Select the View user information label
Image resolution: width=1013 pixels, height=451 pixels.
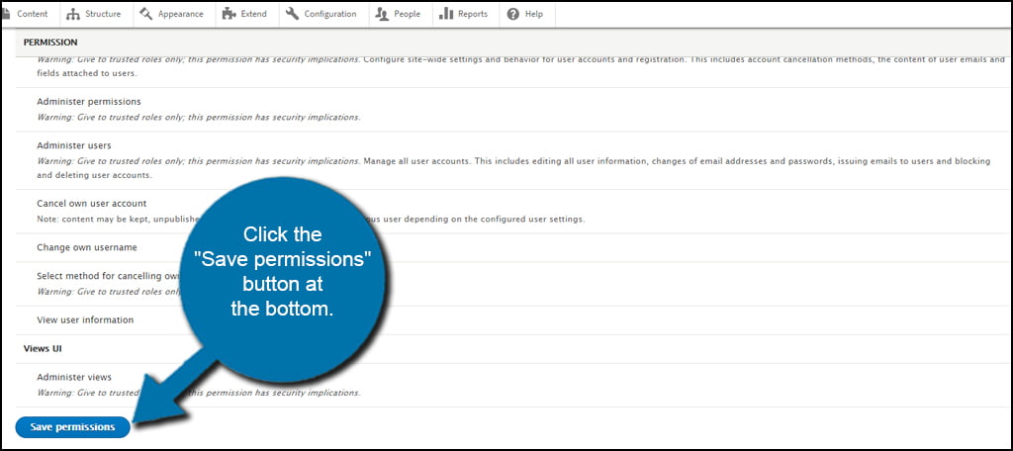pyautogui.click(x=85, y=319)
